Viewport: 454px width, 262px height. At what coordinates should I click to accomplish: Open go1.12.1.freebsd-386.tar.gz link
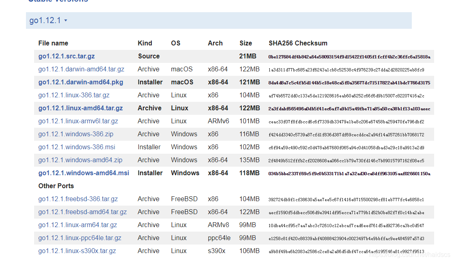point(78,199)
